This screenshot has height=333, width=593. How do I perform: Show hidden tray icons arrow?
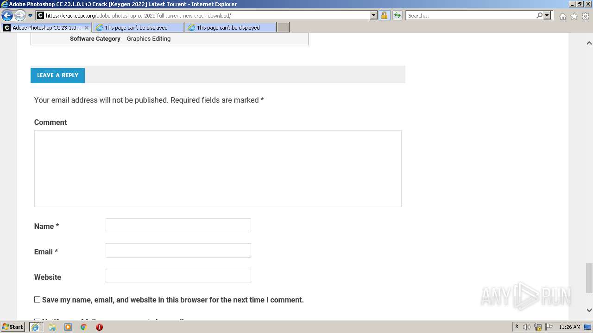click(x=517, y=327)
